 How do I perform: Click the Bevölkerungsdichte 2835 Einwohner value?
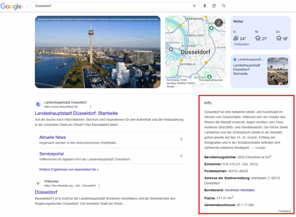point(254,157)
